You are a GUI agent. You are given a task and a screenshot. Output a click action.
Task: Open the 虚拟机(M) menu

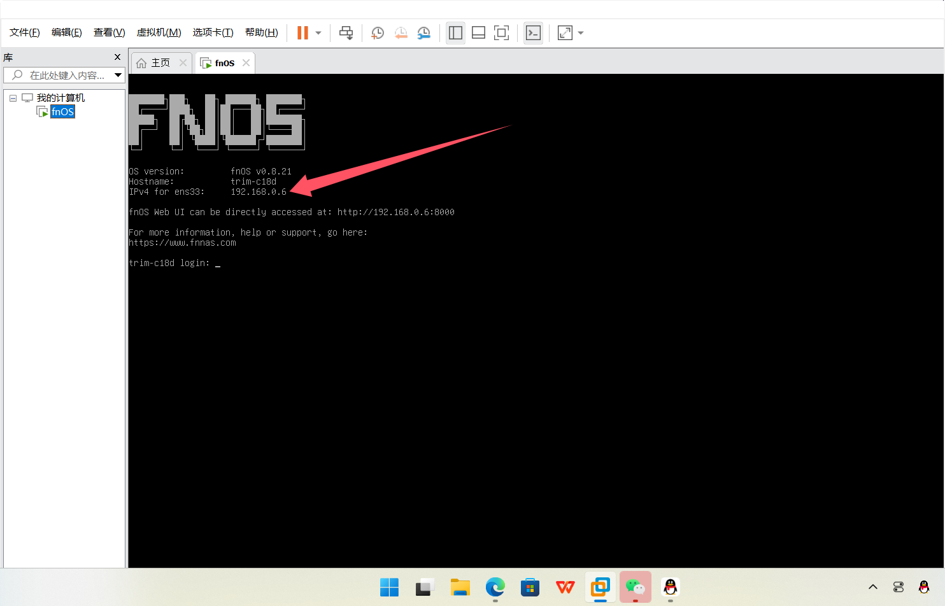coord(159,32)
